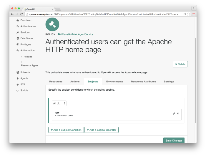
Task: Click the folder icon beside iPlanetAMWebAgentService
Action: [59, 34]
